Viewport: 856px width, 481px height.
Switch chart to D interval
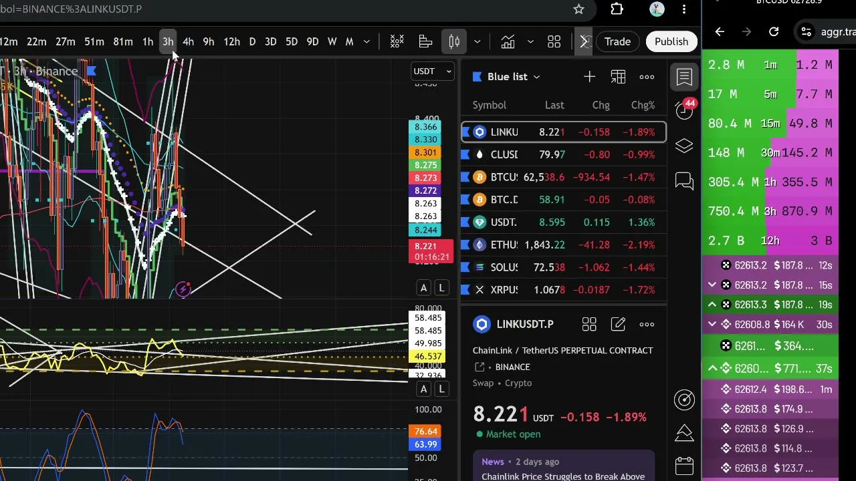point(252,42)
